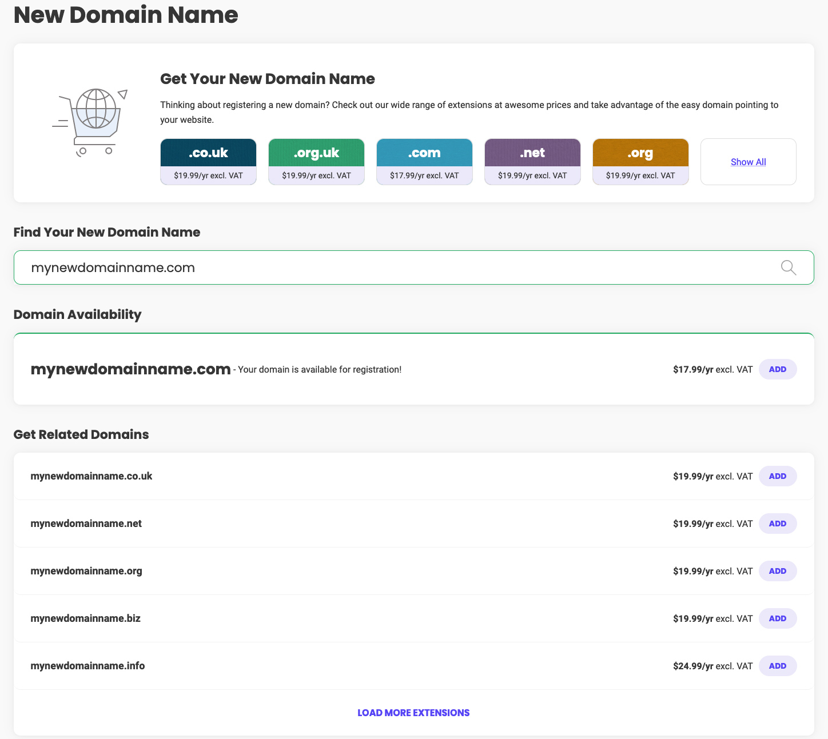
Task: Click the $24.99/yr price for .info
Action: pos(693,666)
